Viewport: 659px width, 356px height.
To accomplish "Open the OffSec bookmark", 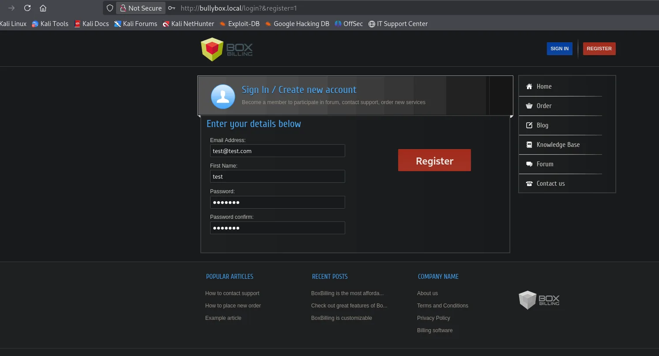I will click(x=349, y=24).
